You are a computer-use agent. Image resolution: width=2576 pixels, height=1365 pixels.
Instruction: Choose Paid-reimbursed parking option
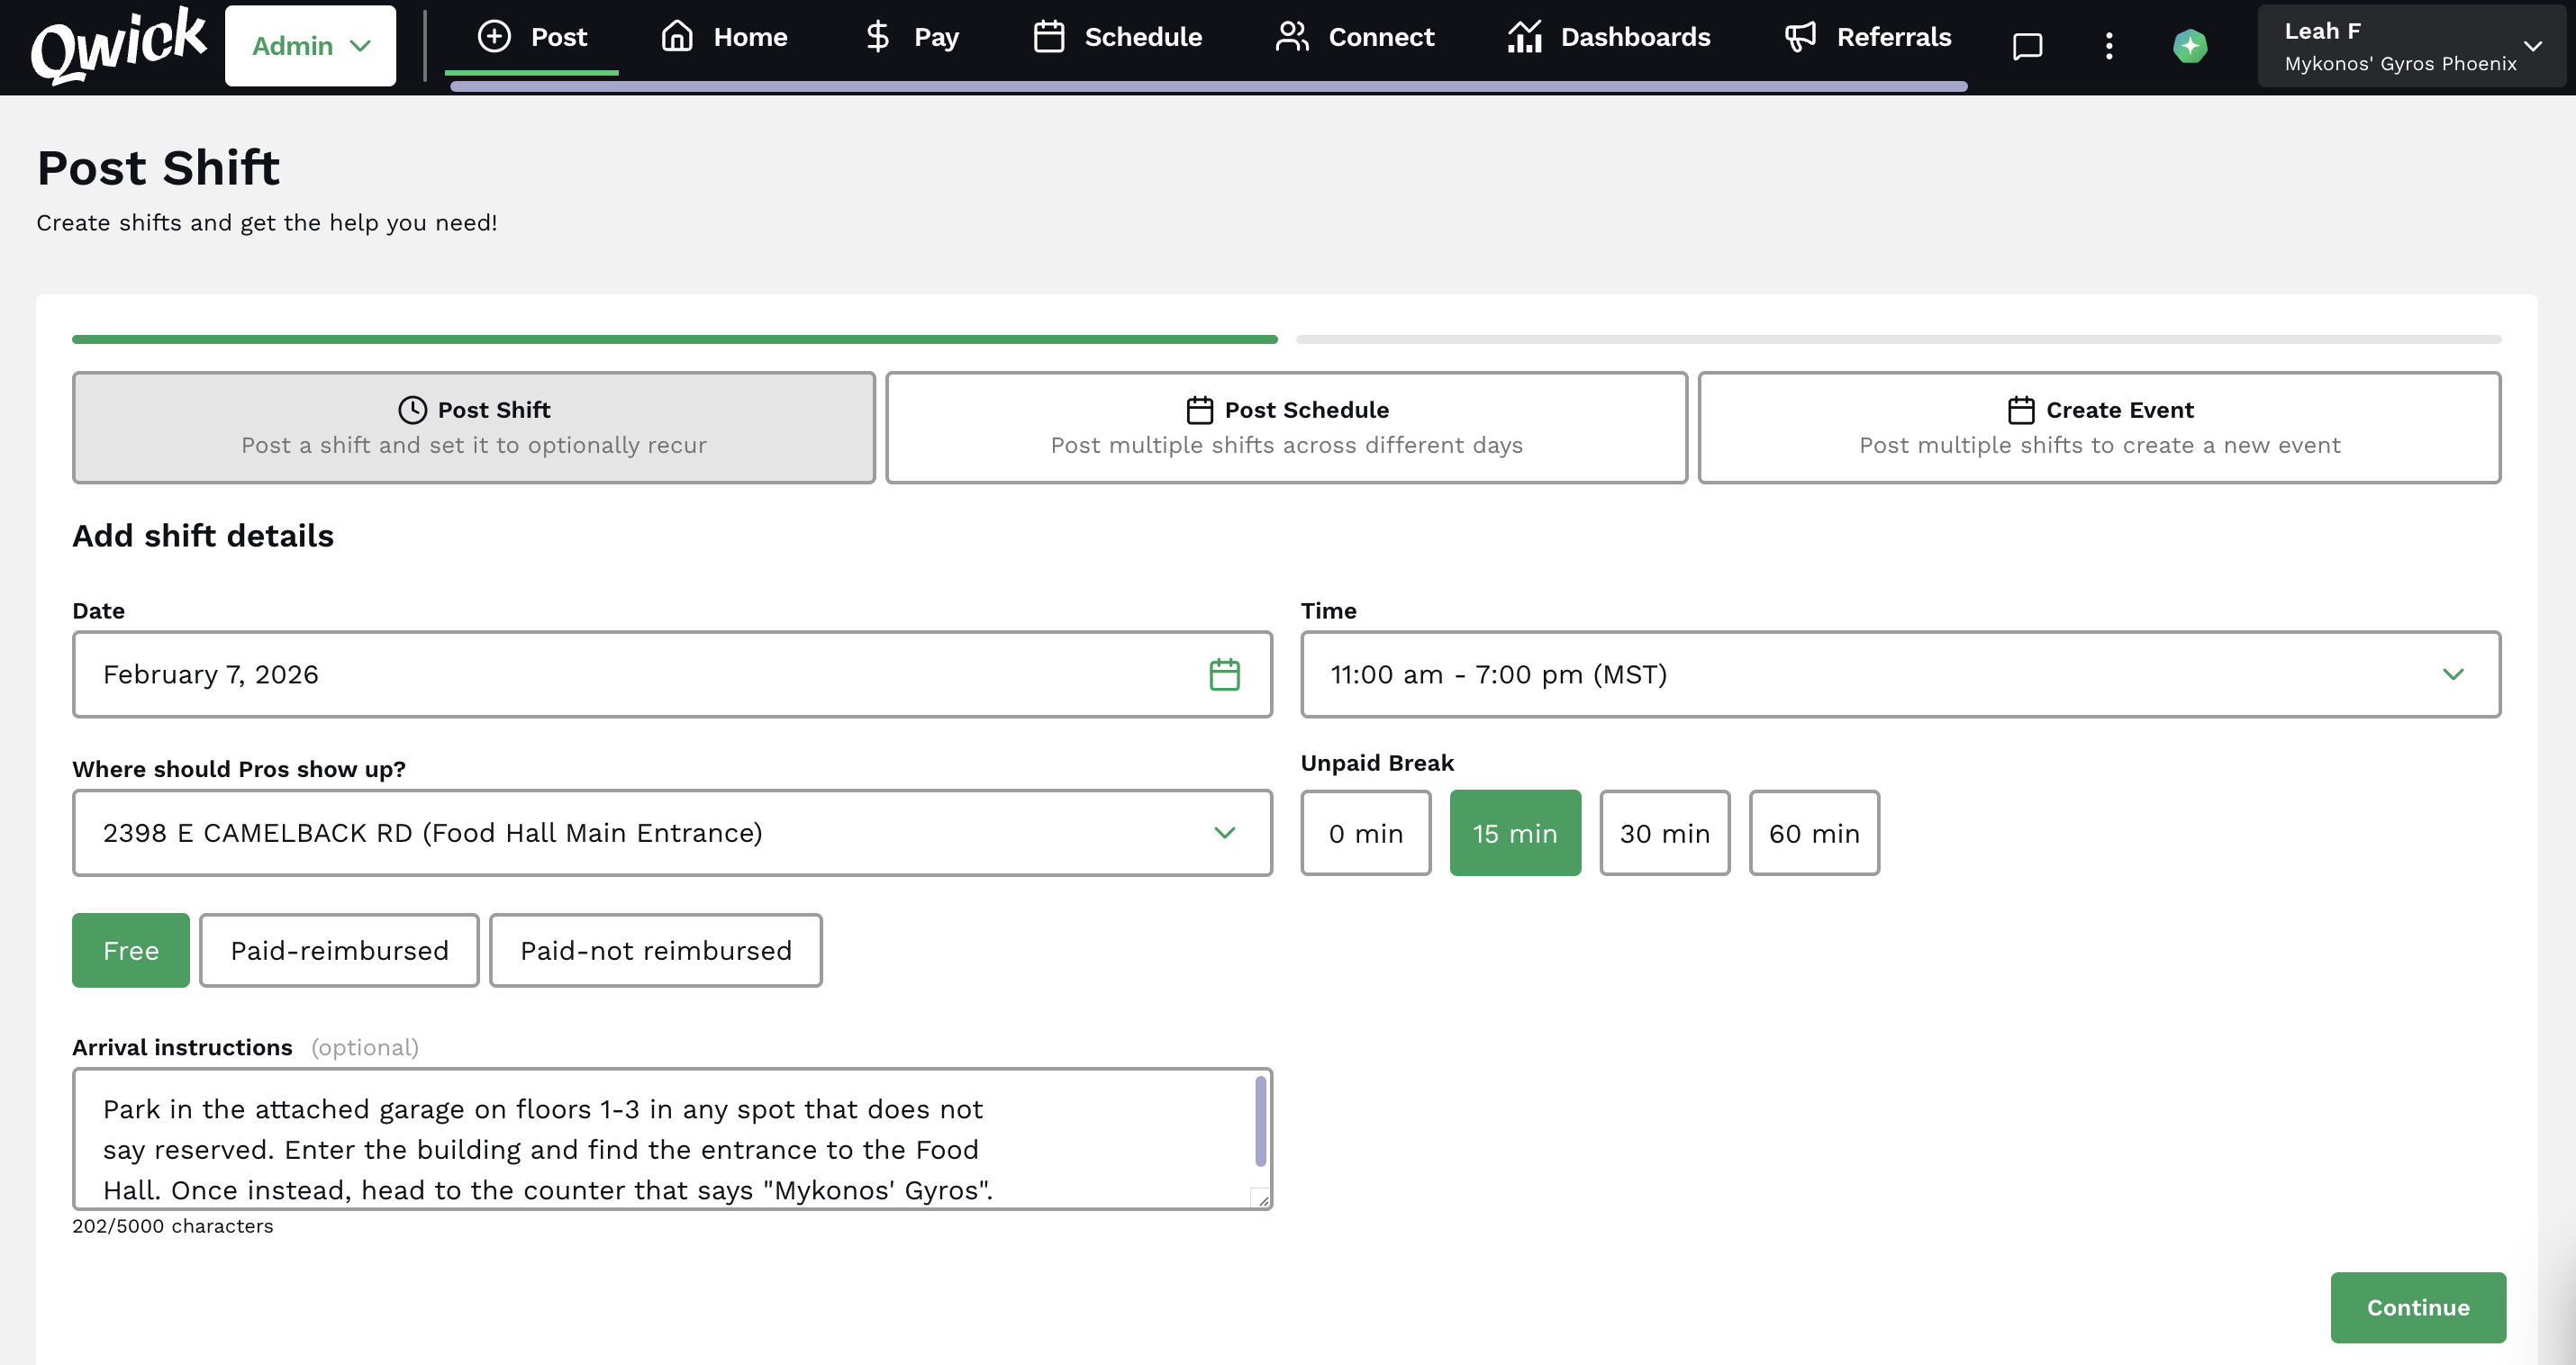[339, 950]
